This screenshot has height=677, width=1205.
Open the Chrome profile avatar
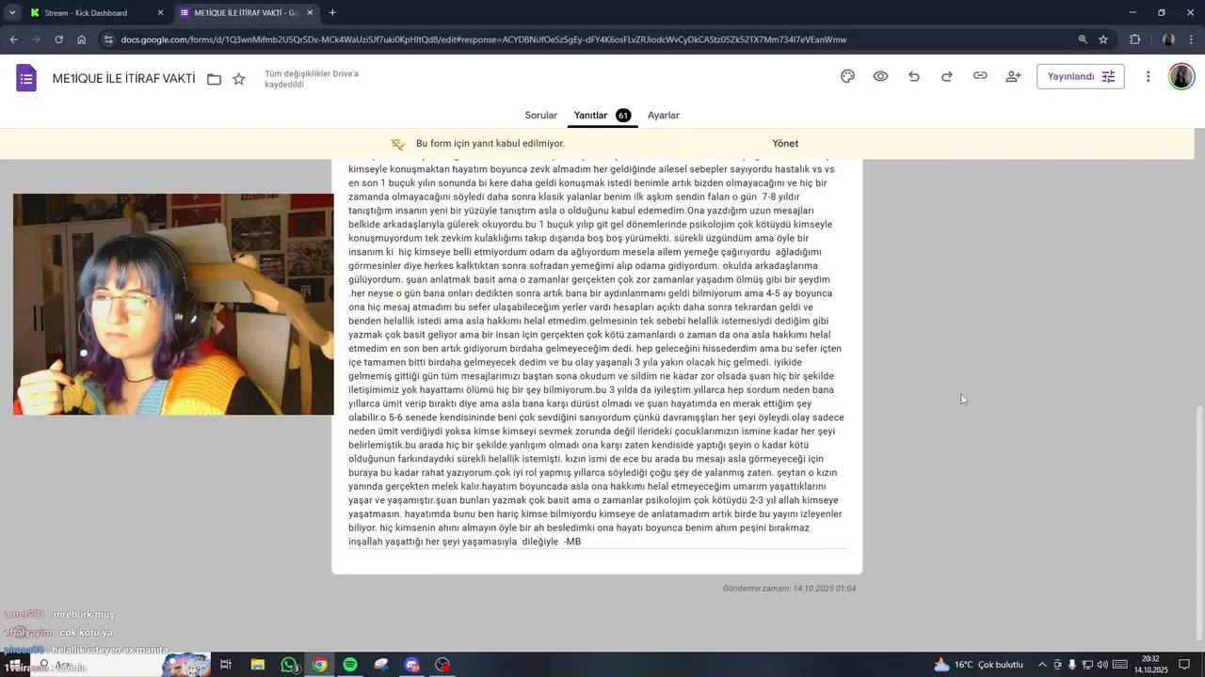point(1168,39)
